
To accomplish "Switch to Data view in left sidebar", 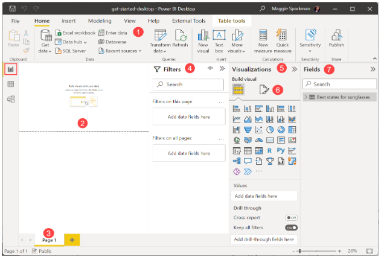I will tap(11, 84).
